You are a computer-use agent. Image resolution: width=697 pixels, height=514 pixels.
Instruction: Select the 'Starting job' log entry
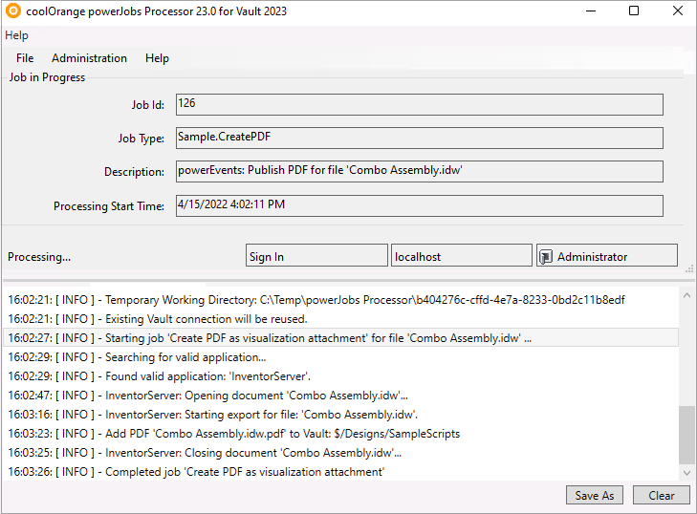[x=340, y=337]
